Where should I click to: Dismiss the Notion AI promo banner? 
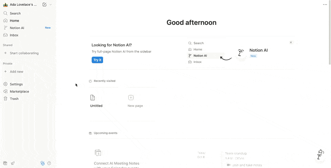pos(291,43)
